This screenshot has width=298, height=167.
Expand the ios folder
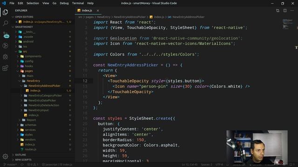coord(25,46)
